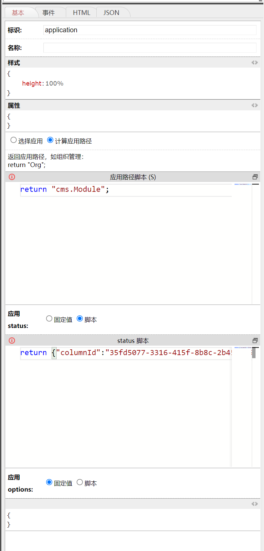Click the return "cms.Module" code line
Viewport: 264px width, 551px height.
64,189
